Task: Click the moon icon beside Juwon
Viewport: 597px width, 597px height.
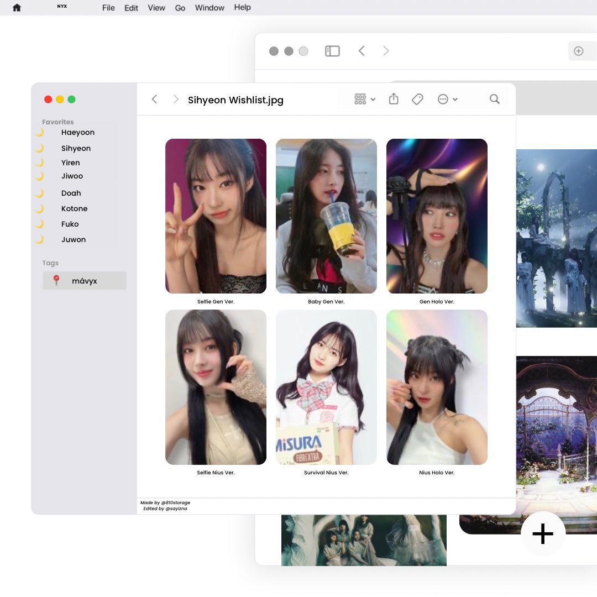Action: [40, 239]
